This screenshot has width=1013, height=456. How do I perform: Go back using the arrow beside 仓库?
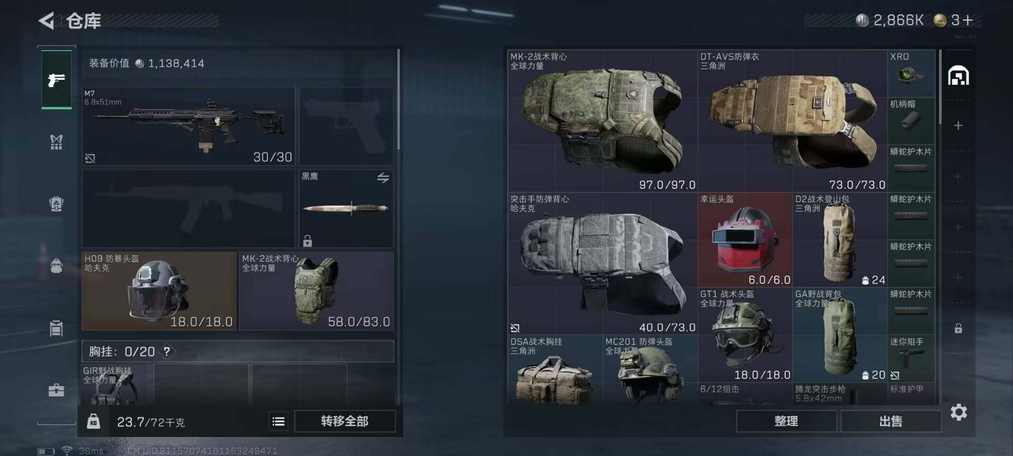coord(46,21)
